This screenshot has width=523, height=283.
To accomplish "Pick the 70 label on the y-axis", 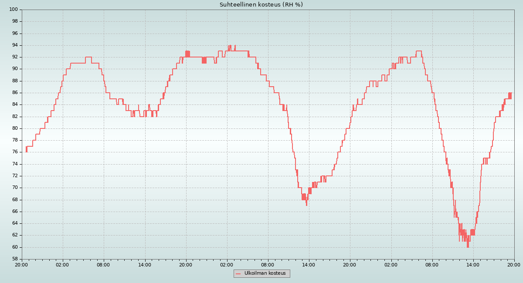I will click(x=14, y=188).
